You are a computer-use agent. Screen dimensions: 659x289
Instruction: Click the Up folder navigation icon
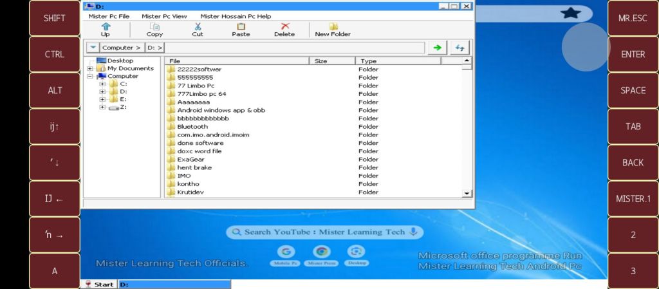106,27
